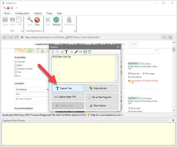Open Settings from the Home ribbon
This screenshot has height=147, width=177.
click(56, 21)
